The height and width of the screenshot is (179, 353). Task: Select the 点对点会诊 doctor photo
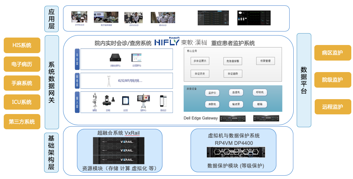[x=134, y=18]
